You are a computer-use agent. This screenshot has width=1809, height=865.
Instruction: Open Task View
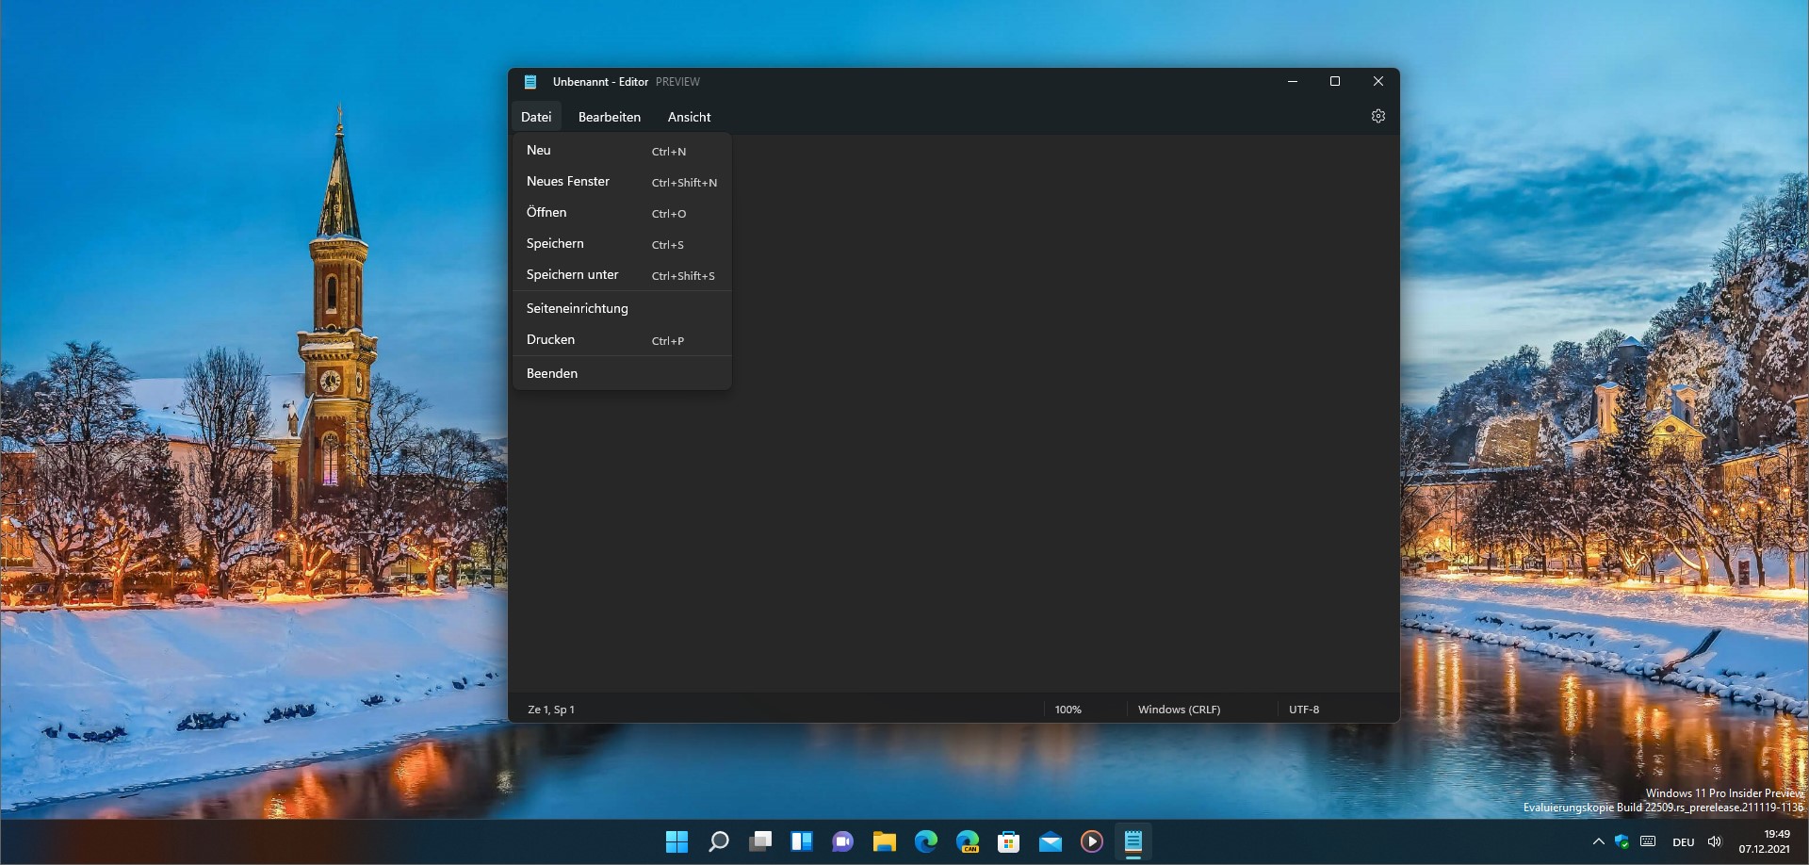point(759,841)
